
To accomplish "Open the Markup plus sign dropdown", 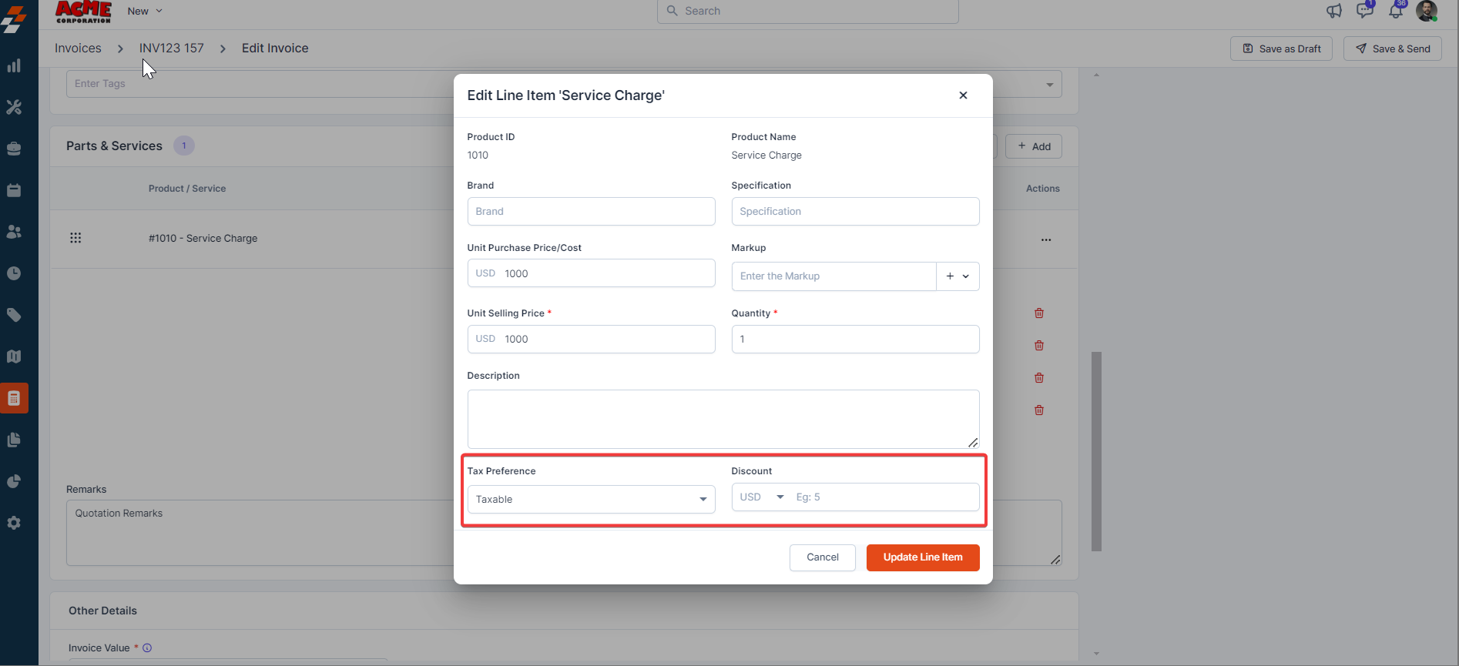I will pos(958,276).
